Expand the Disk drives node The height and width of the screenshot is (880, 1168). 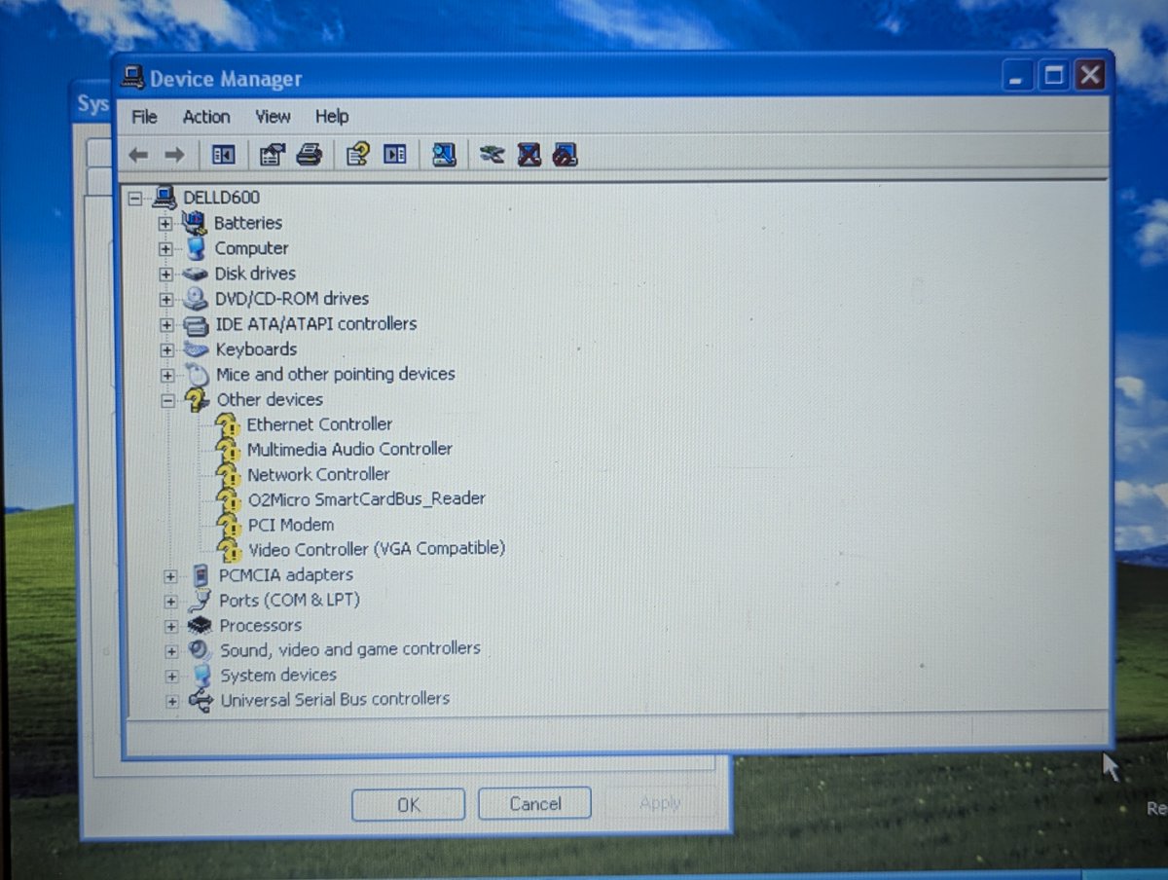(x=166, y=274)
